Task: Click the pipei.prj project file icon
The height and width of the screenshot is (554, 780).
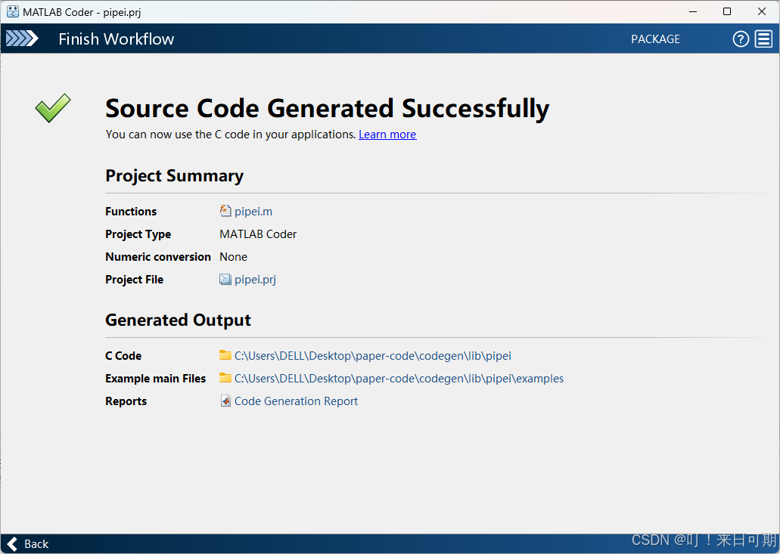Action: [225, 279]
